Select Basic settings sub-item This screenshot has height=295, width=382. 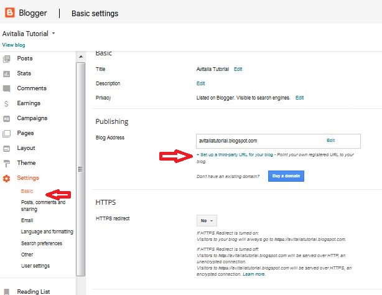pos(27,191)
